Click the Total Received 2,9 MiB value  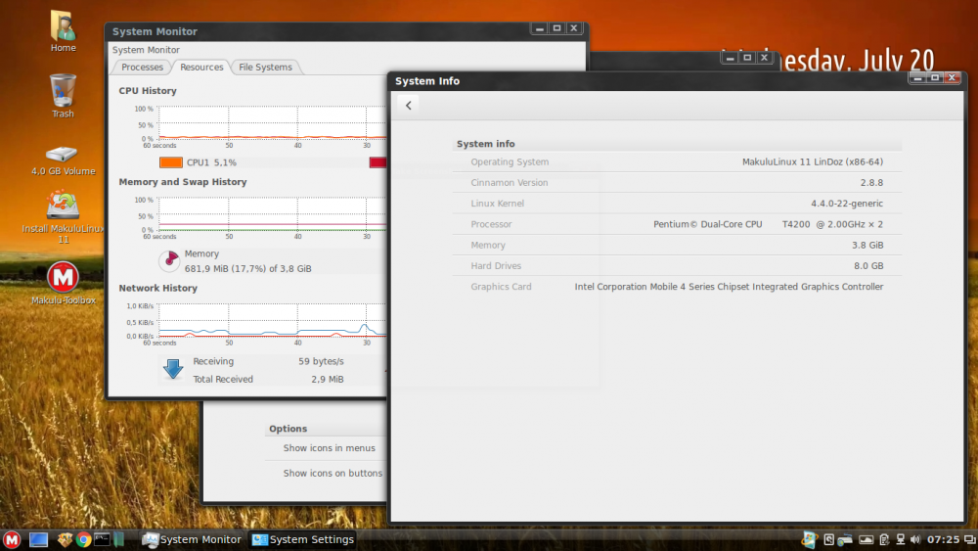327,379
